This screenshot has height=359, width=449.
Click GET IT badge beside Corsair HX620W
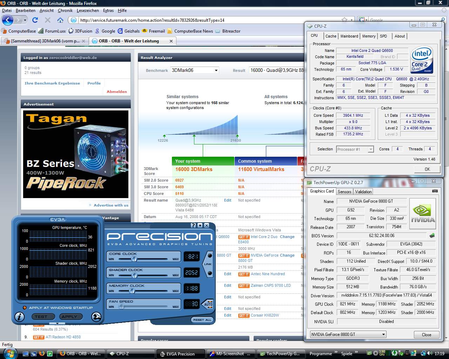pyautogui.click(x=244, y=316)
